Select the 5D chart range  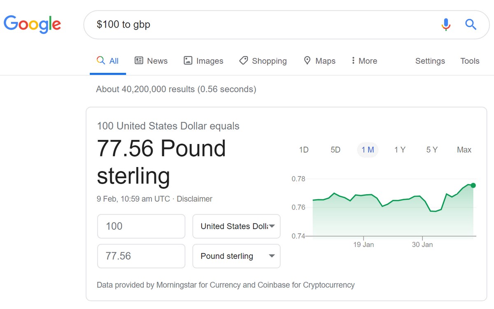pyautogui.click(x=336, y=150)
